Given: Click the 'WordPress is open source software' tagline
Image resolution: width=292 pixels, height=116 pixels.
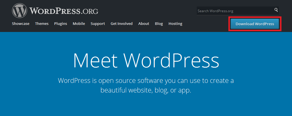Looking at the screenshot, I should [x=146, y=85].
